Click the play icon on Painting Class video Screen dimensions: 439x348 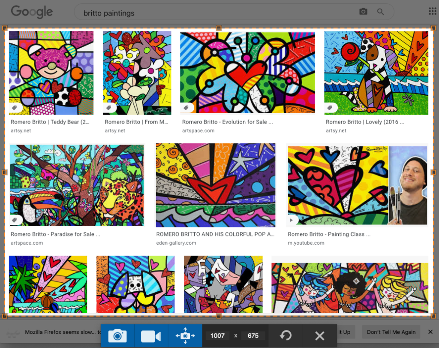pyautogui.click(x=292, y=220)
